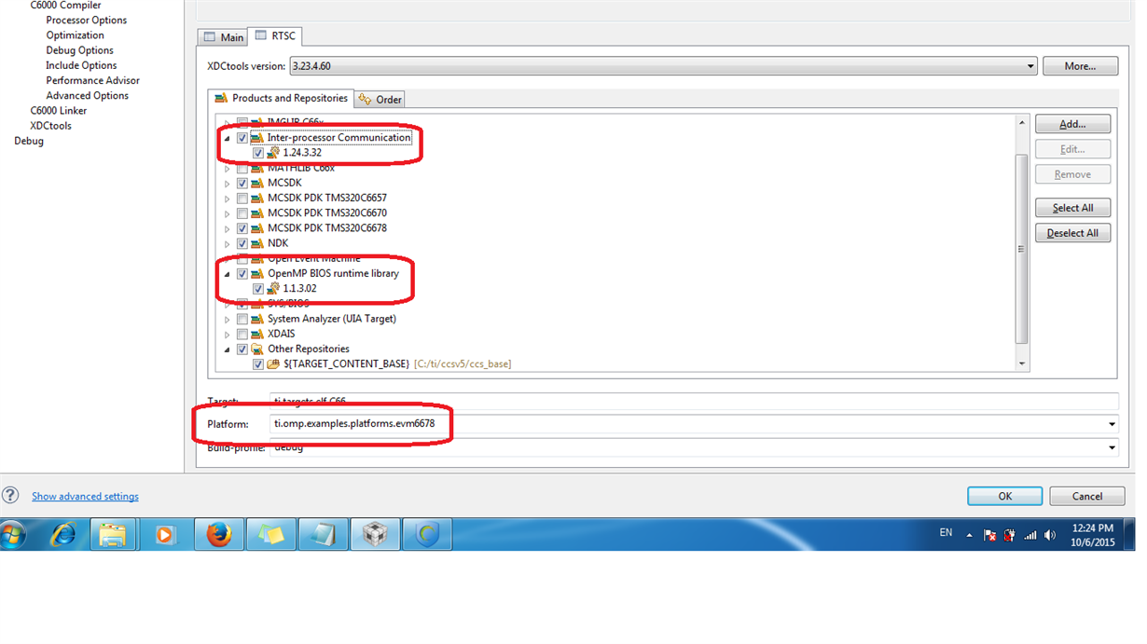Viewport: 1147px width, 644px height.
Task: Click the network signal tray icon
Action: click(1030, 535)
